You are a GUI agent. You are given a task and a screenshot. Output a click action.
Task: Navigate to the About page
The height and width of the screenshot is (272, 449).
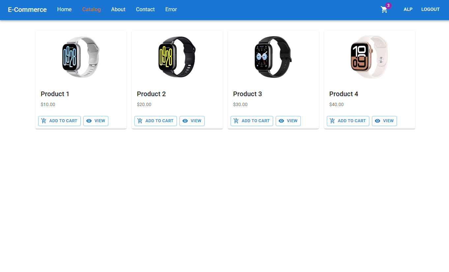pos(118,10)
